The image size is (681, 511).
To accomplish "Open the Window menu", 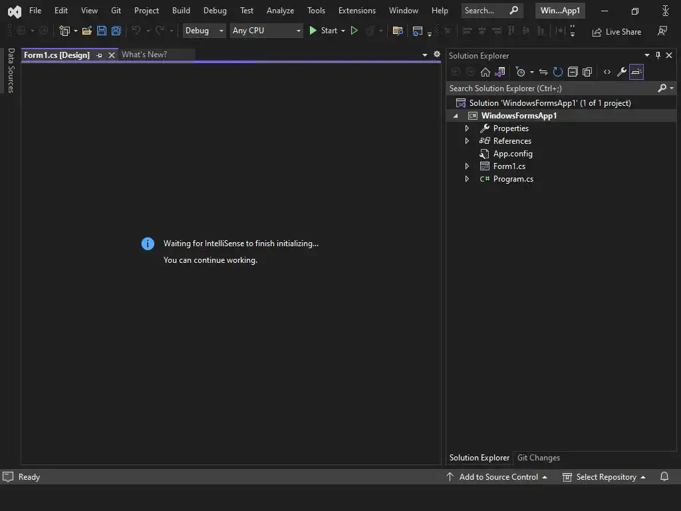I will [x=404, y=11].
